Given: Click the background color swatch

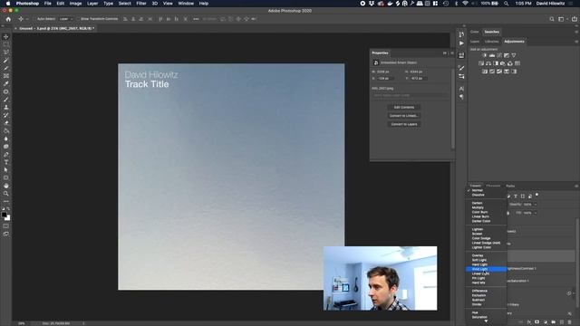Looking at the screenshot, I should coord(8,218).
